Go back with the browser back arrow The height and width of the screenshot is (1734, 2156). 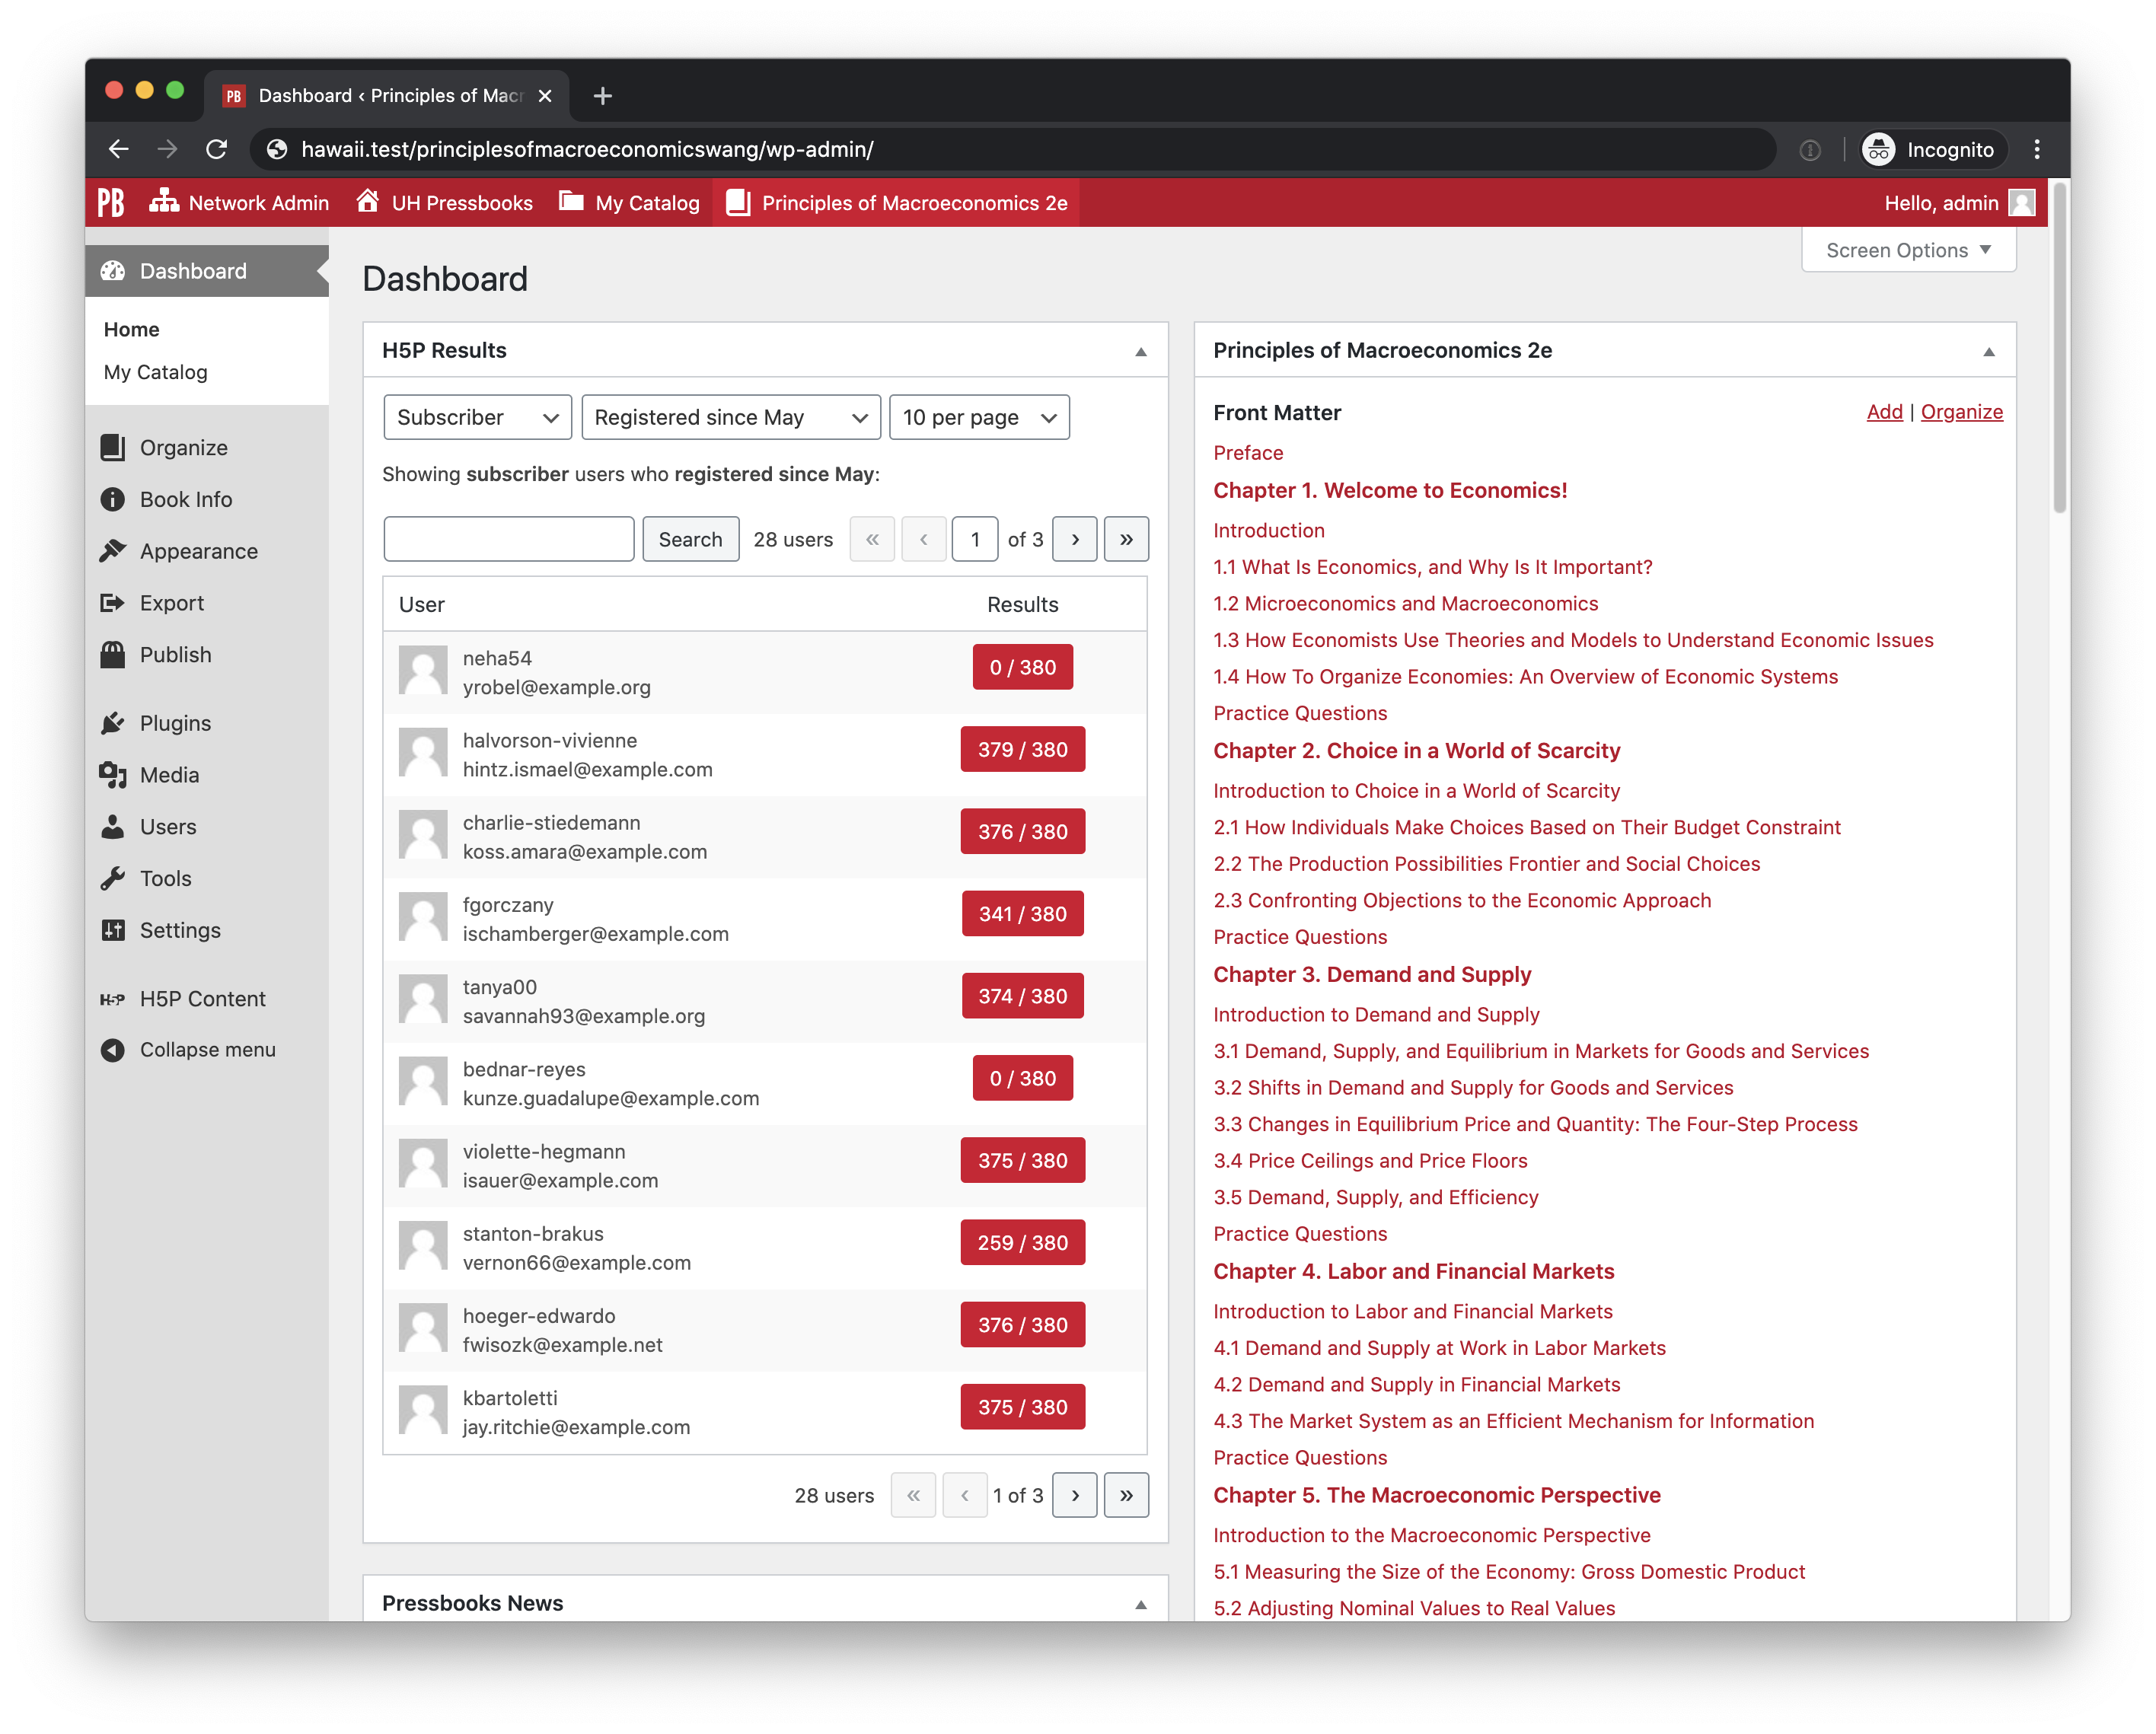119,149
